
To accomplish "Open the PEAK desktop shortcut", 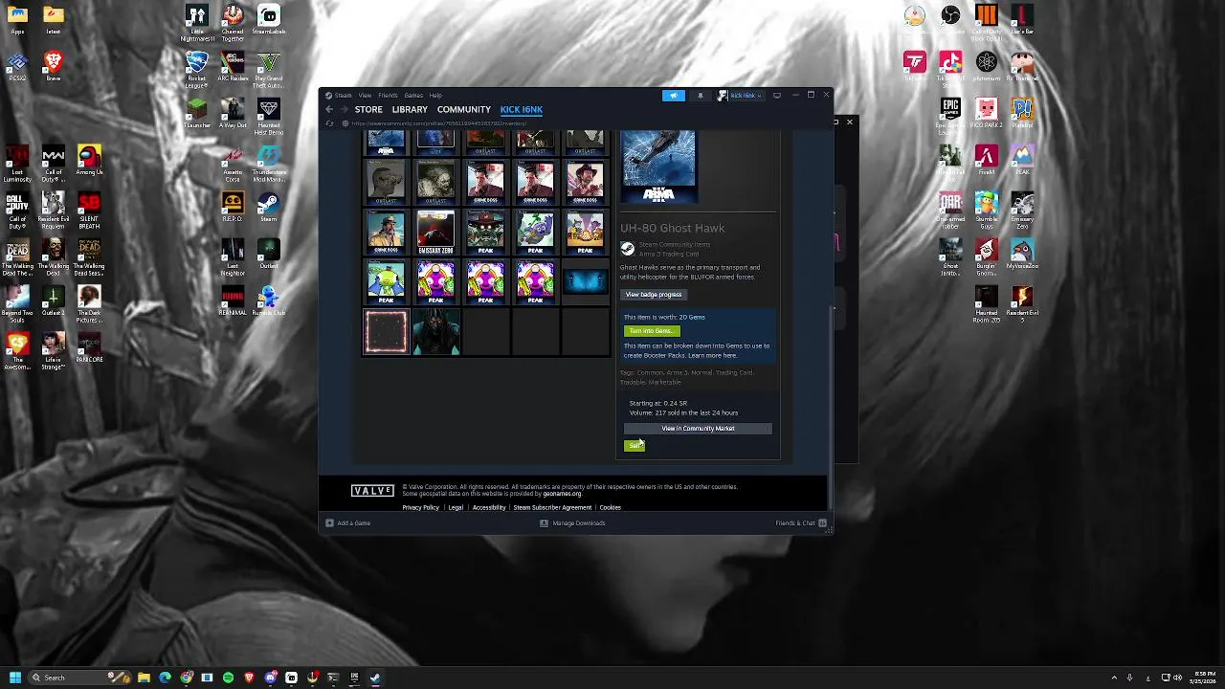I will click(1022, 160).
